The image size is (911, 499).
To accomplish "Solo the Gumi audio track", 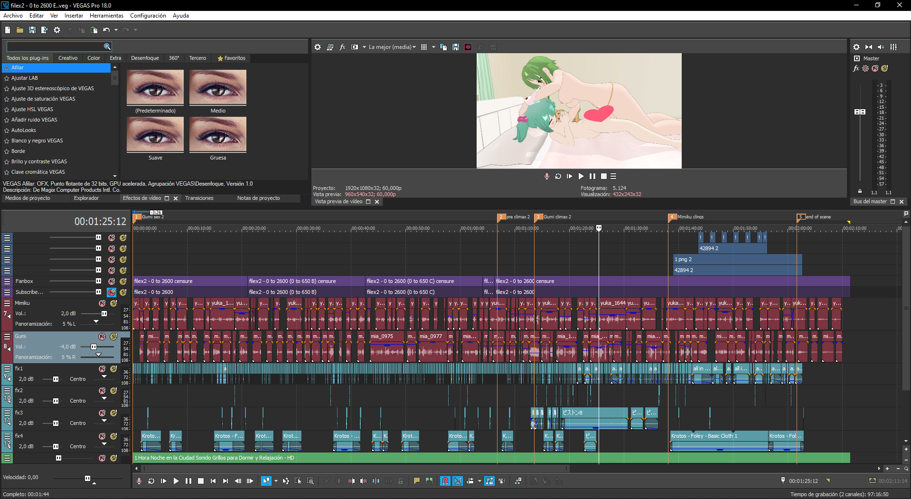I will point(113,337).
